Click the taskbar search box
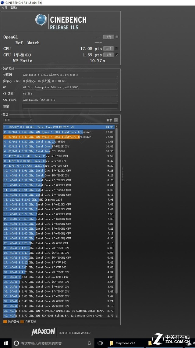Image resolution: width=195 pixels, height=348 pixels. (x=53, y=343)
